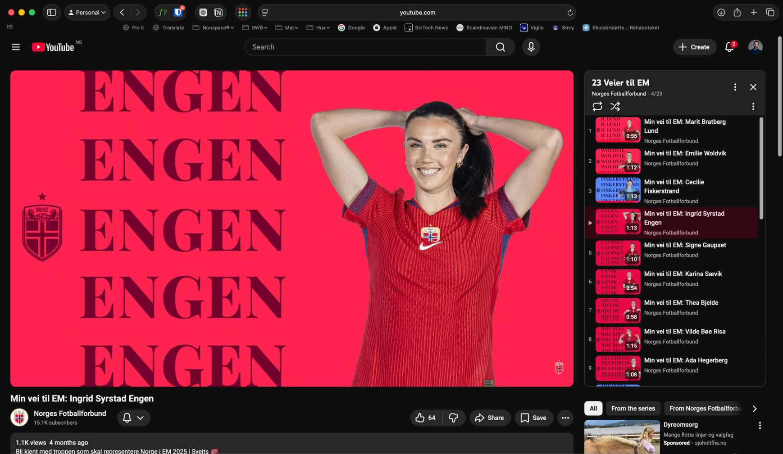Screen dimensions: 783x454
Task: Play Min vei til EM: Ada Hegerberg
Action: (671, 368)
